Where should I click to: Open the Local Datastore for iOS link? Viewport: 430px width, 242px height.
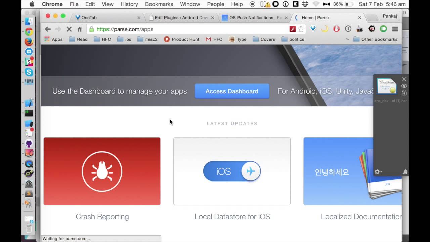coord(232,217)
